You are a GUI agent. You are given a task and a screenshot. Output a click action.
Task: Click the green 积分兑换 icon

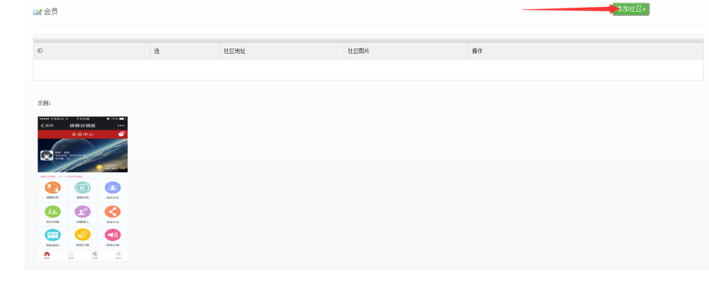(53, 211)
